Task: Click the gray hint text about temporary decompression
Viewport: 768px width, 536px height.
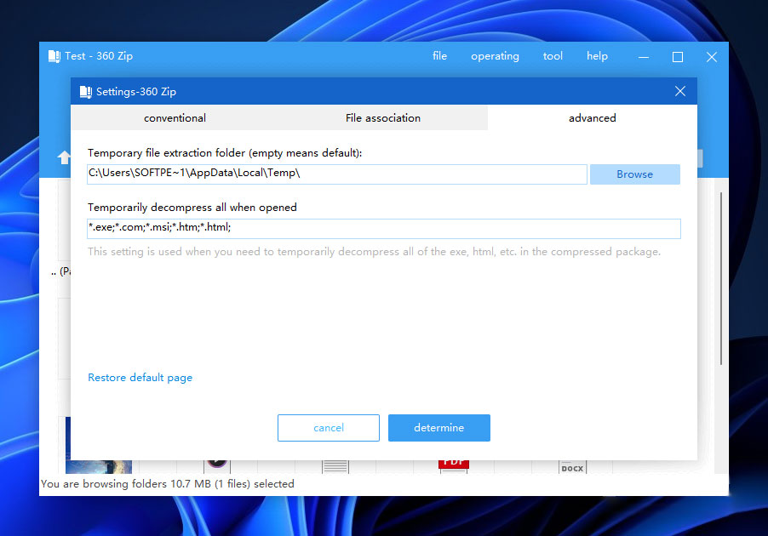Action: (x=374, y=252)
